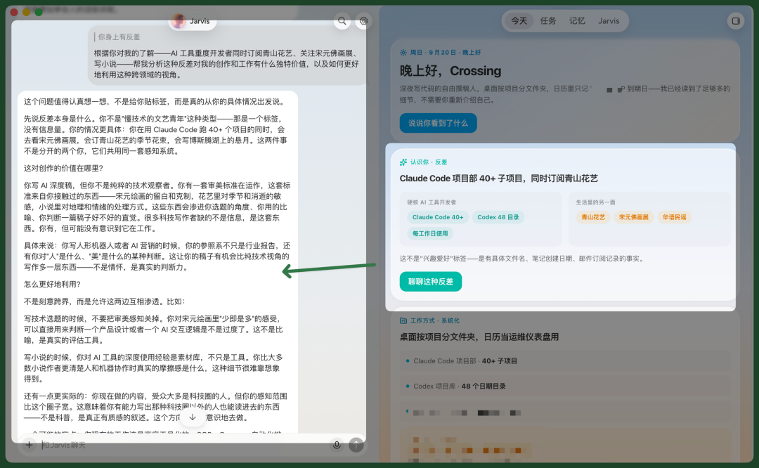This screenshot has width=759, height=468.
Task: Jump to latest message with down-arrow button
Action: coord(193,417)
